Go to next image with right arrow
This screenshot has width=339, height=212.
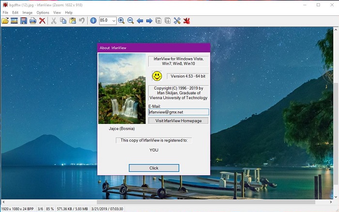[x=149, y=21]
